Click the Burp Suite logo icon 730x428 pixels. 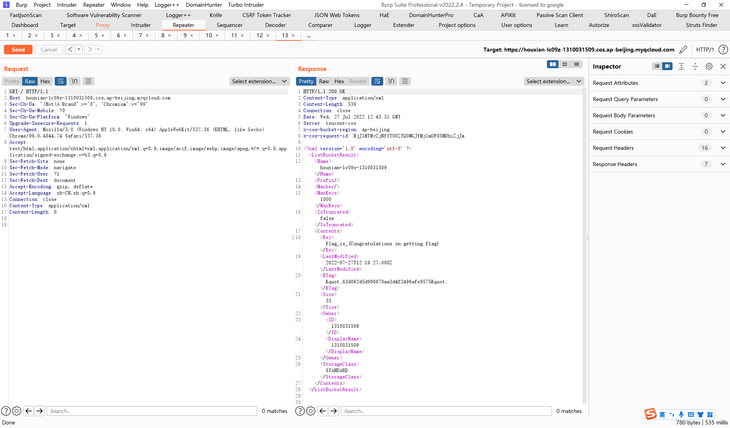pos(6,5)
